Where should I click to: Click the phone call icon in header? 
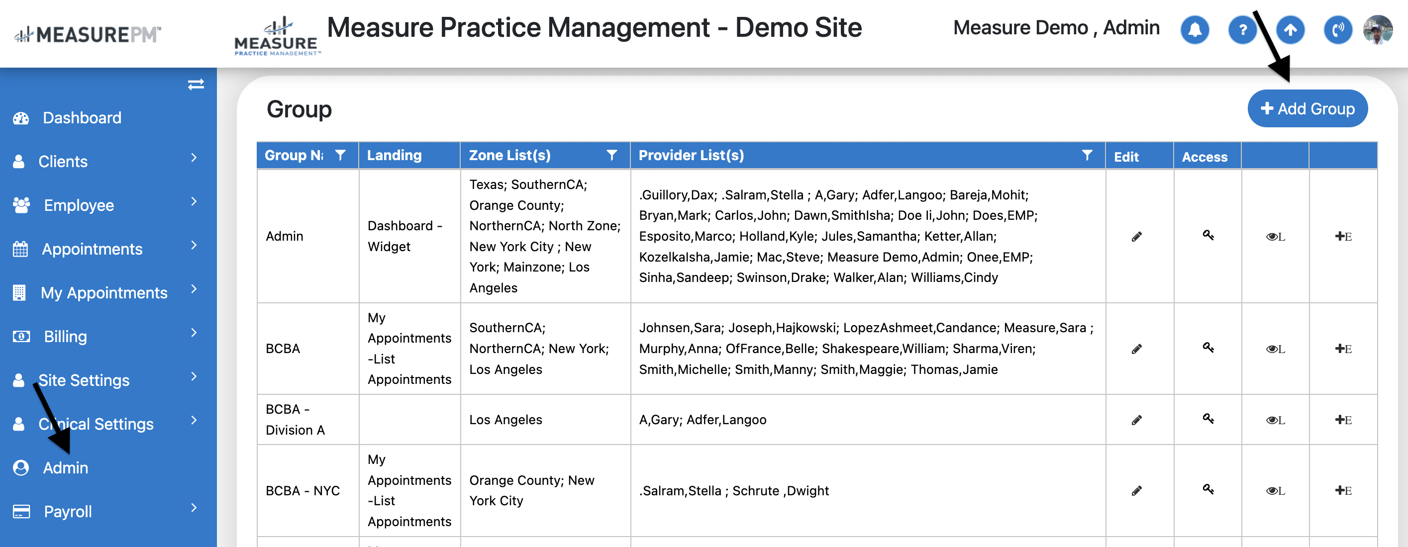click(1337, 29)
